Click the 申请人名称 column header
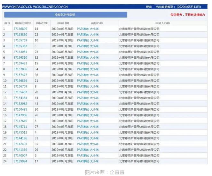Viewport: 212px width, 176px height. pos(163,23)
